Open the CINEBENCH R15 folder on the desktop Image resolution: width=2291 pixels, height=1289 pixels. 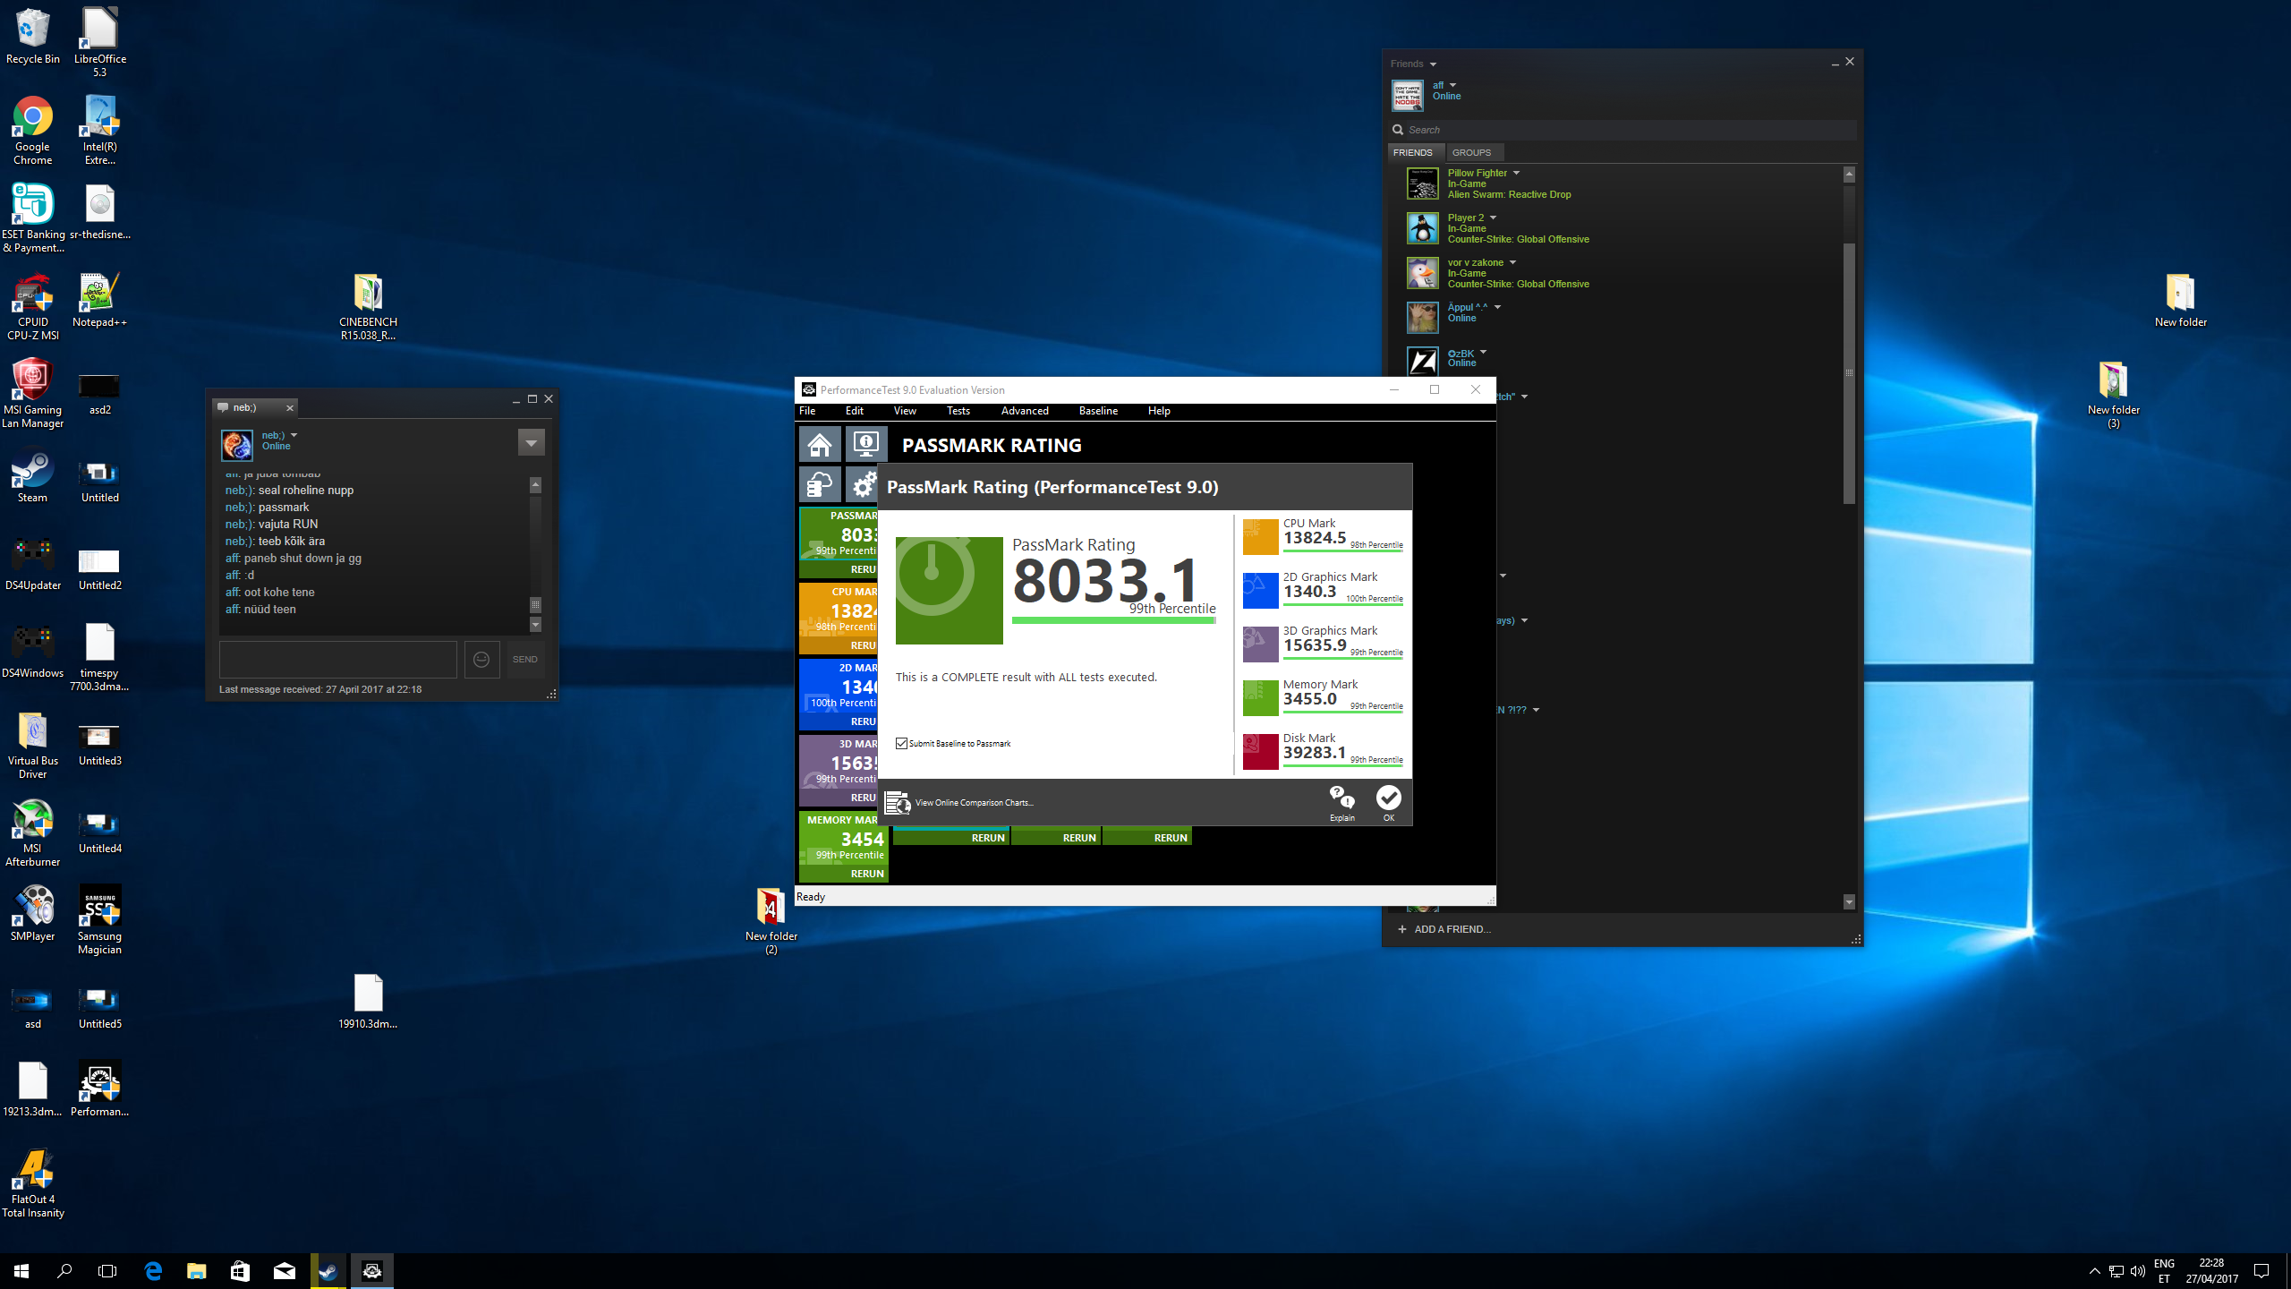[x=368, y=306]
